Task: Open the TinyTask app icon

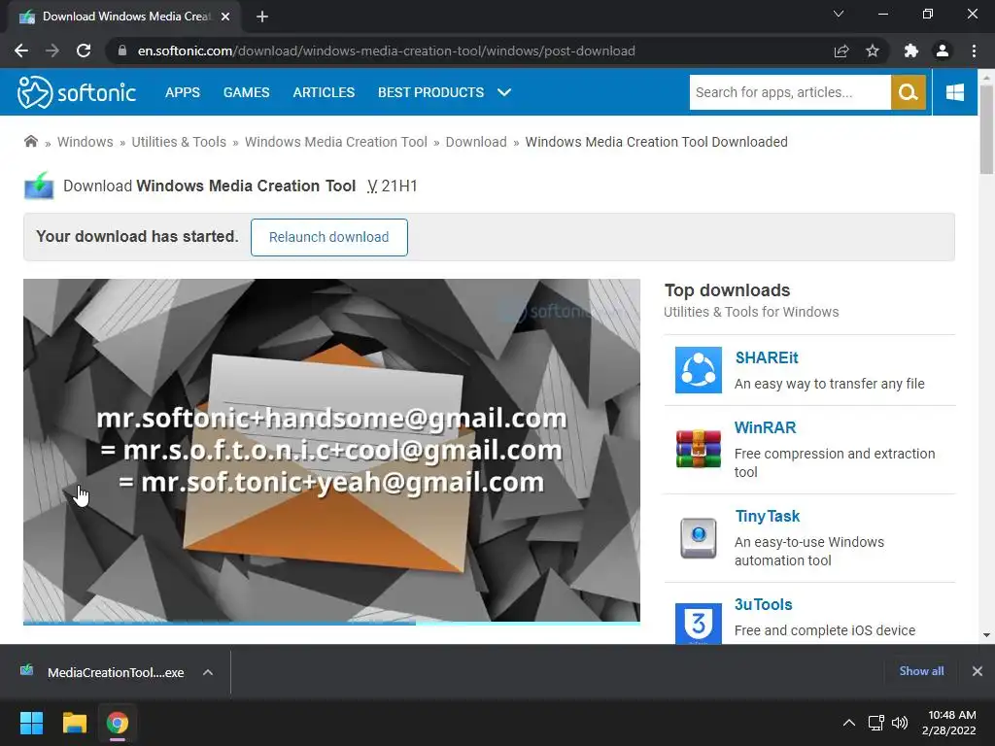Action: pyautogui.click(x=698, y=538)
